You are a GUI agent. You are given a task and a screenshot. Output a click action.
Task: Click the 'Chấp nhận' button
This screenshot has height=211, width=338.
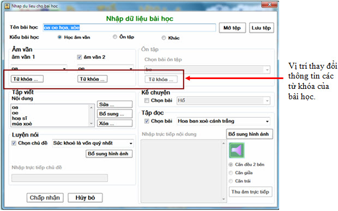click(45, 197)
